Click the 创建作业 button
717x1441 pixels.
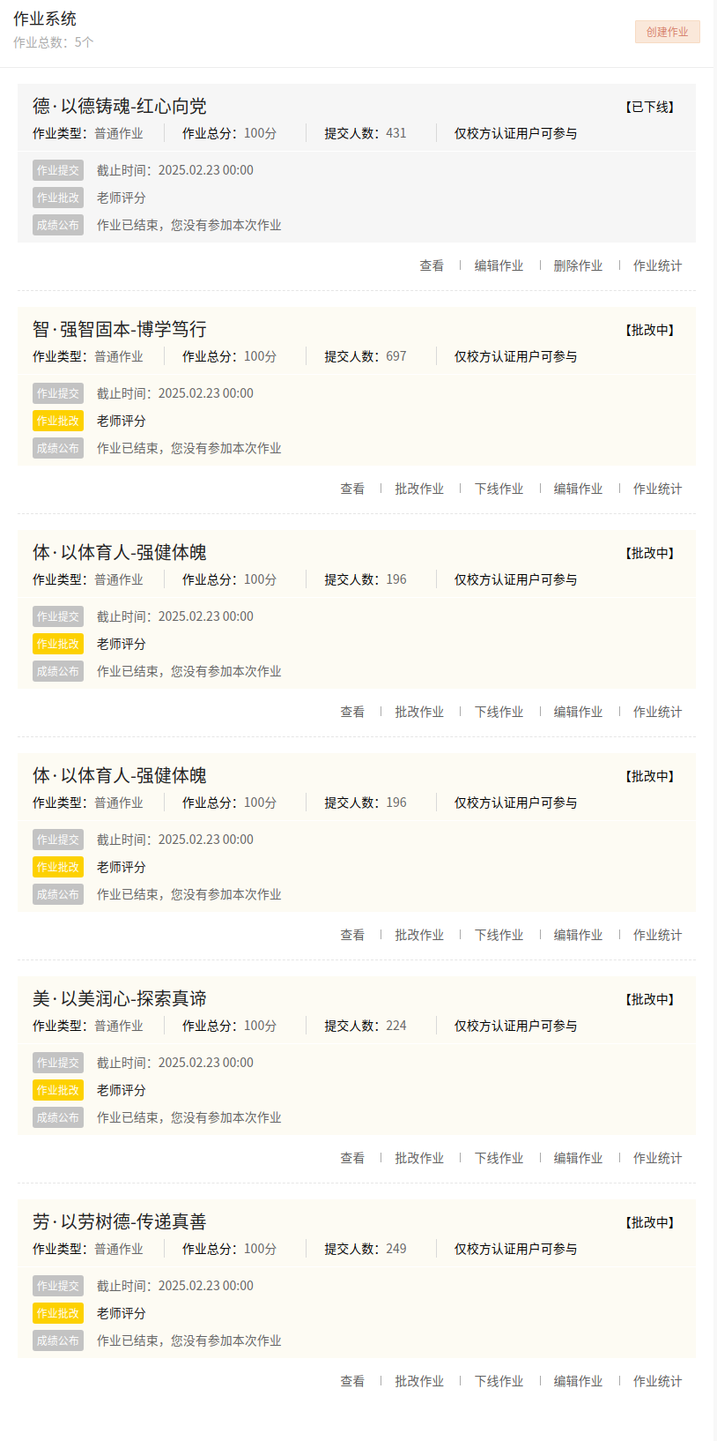pos(667,32)
